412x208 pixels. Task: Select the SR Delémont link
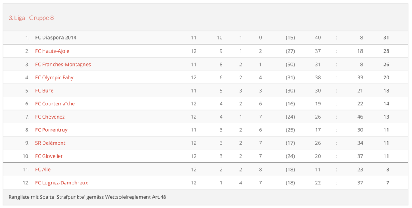pyautogui.click(x=50, y=143)
